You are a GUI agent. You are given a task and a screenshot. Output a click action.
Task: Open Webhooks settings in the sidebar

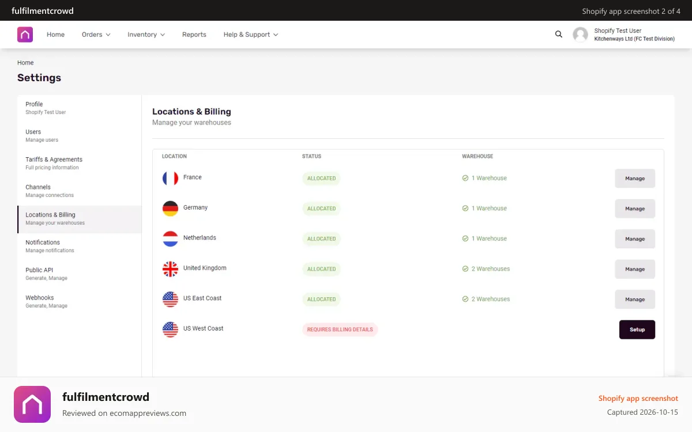(80, 302)
